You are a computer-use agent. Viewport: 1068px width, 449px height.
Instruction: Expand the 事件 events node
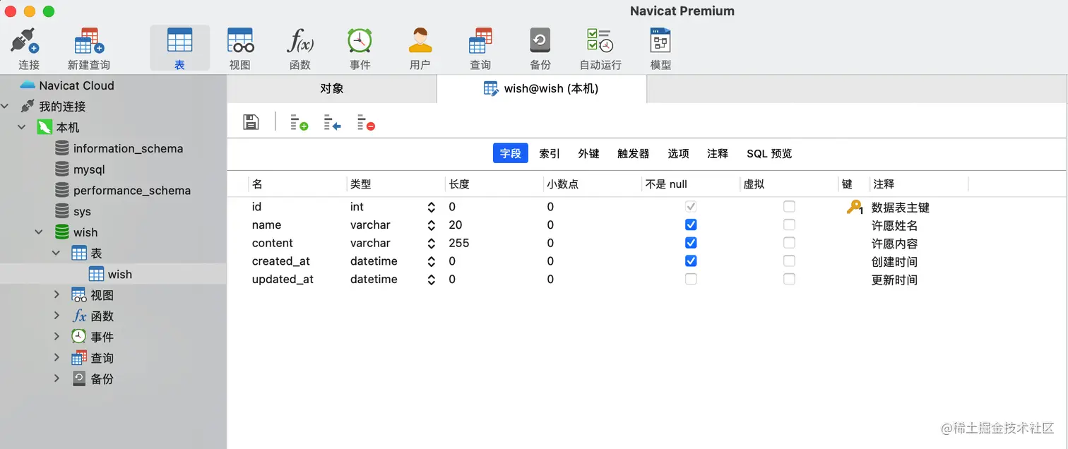coord(57,337)
